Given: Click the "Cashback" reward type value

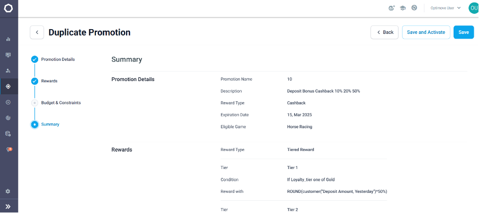Looking at the screenshot, I should 296,103.
